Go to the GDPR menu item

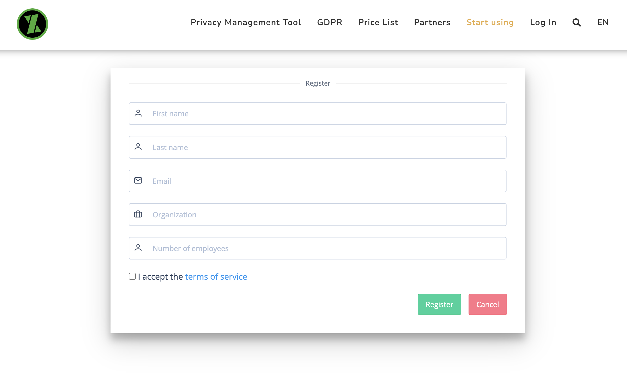click(329, 23)
